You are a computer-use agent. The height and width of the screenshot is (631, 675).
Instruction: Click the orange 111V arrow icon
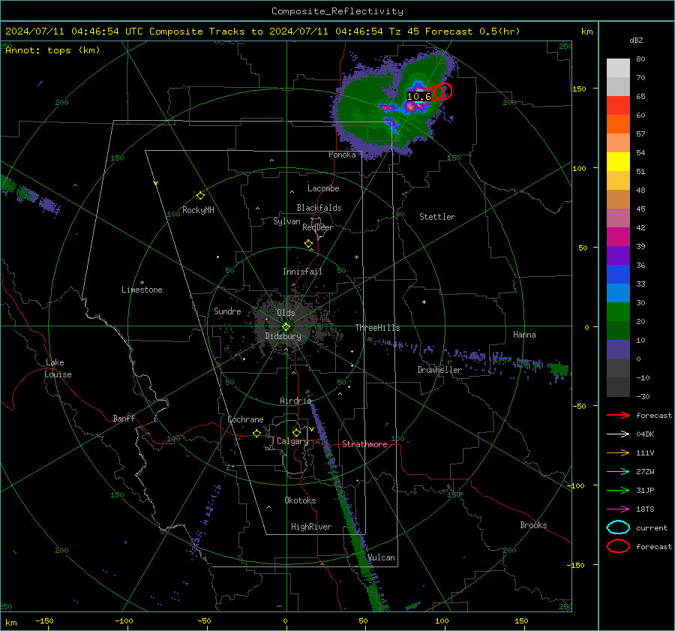[x=618, y=452]
